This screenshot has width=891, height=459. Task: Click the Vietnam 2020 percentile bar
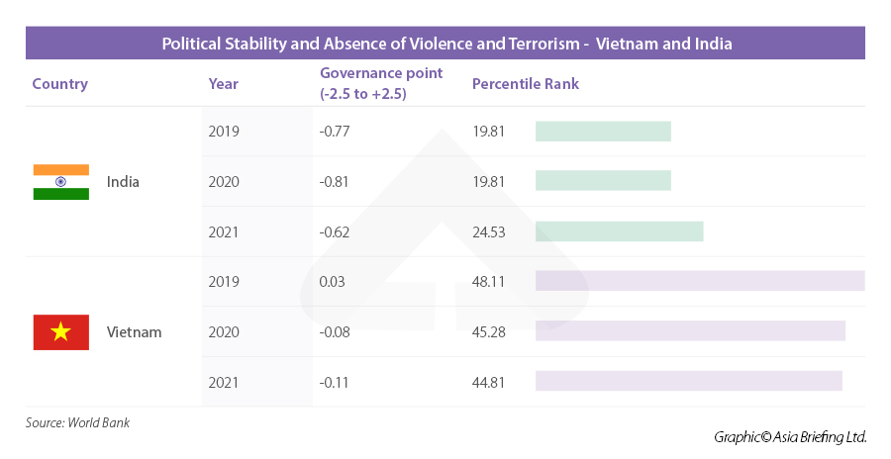coord(690,331)
